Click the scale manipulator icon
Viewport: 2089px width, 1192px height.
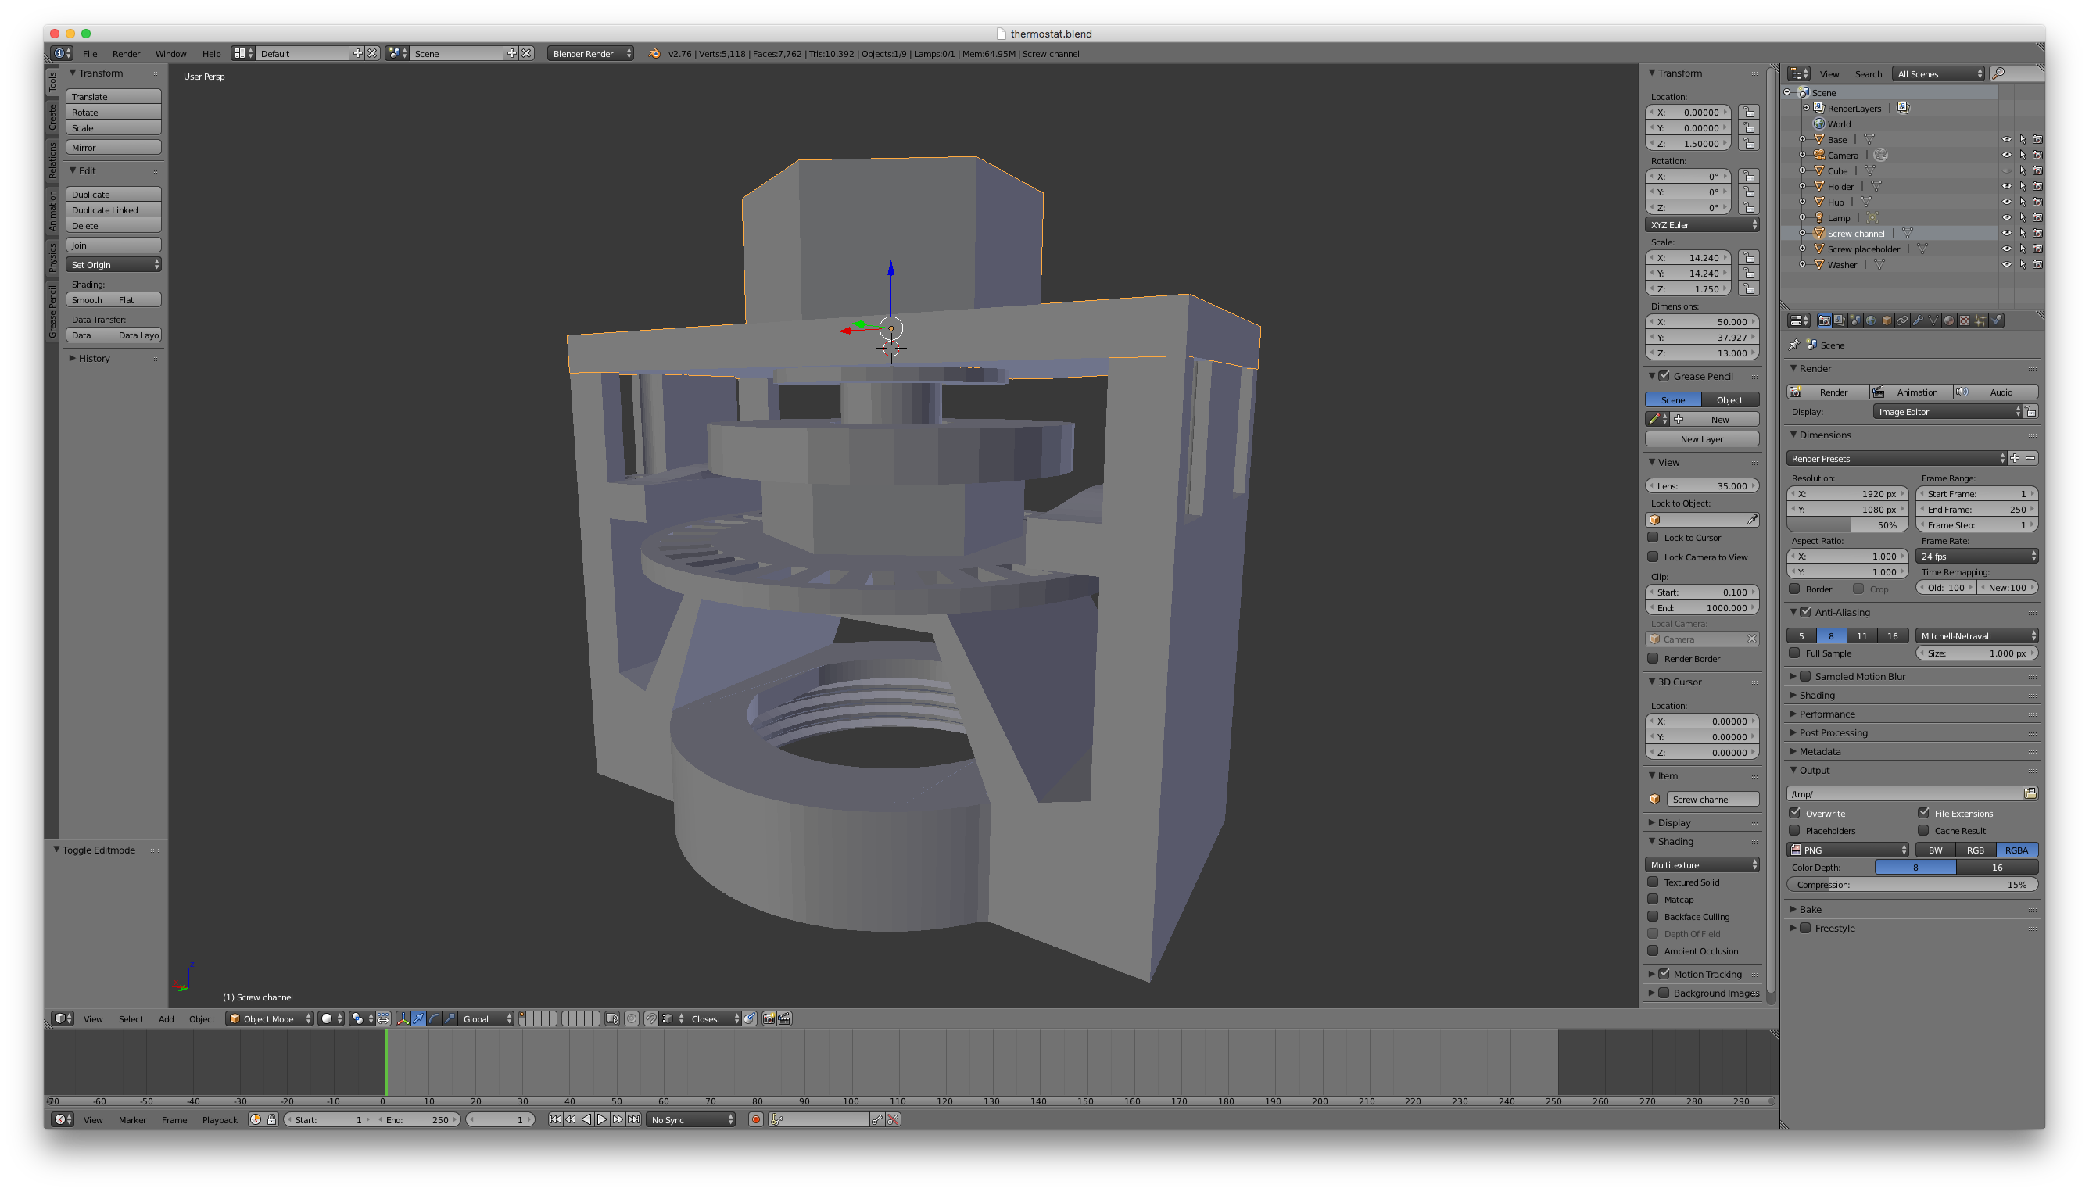pyautogui.click(x=450, y=1018)
